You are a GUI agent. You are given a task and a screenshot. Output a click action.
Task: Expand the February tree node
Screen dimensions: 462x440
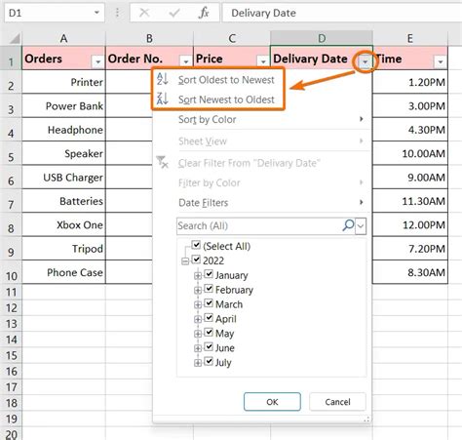coord(198,290)
